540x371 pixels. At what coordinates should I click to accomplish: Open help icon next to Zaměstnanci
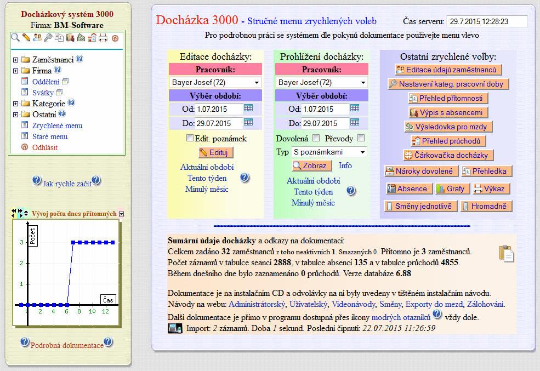(x=79, y=59)
